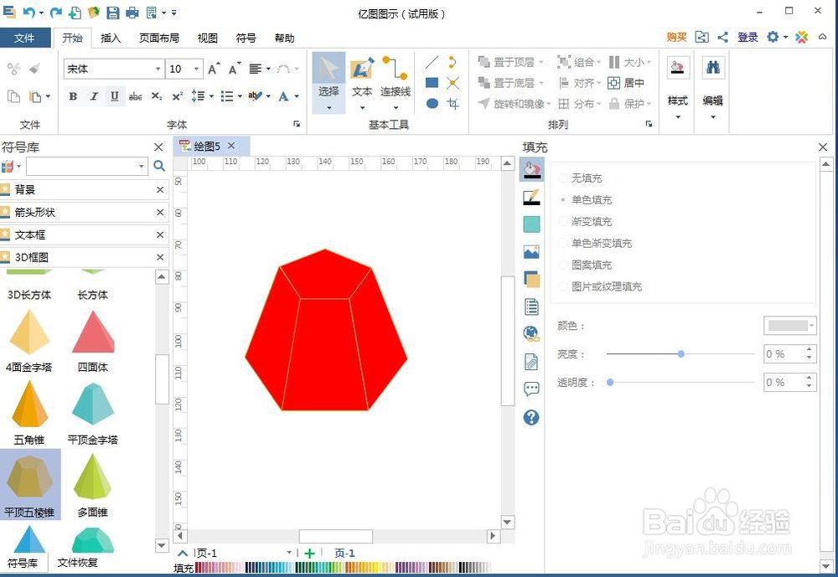
Task: Click the Undo icon in quick access toolbar
Action: tap(28, 12)
